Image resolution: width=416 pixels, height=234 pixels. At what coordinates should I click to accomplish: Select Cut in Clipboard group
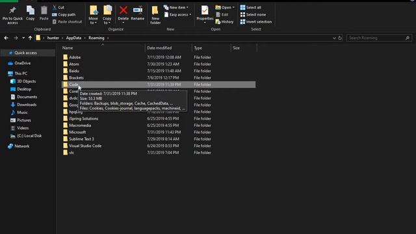tap(58, 7)
